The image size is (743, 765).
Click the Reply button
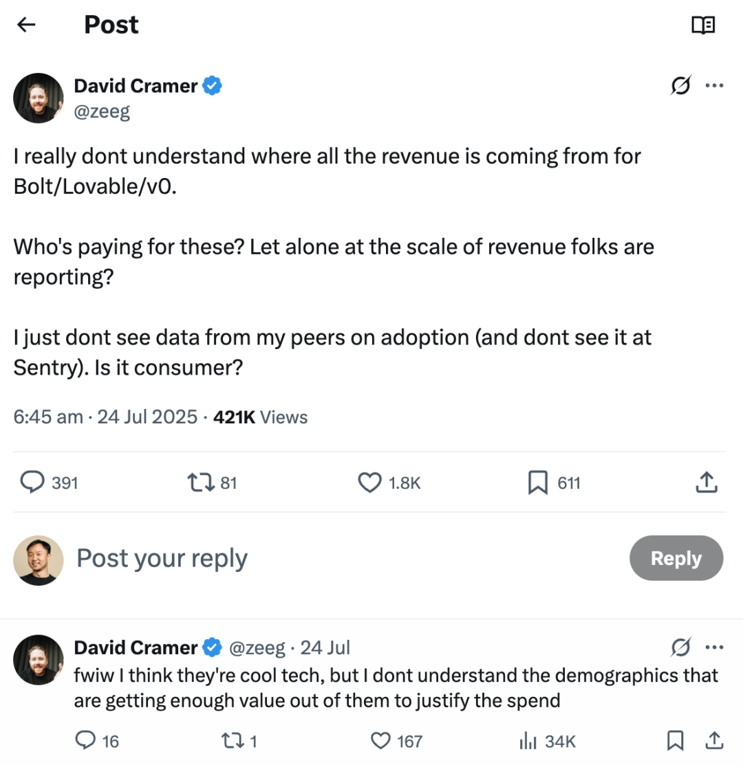(676, 558)
